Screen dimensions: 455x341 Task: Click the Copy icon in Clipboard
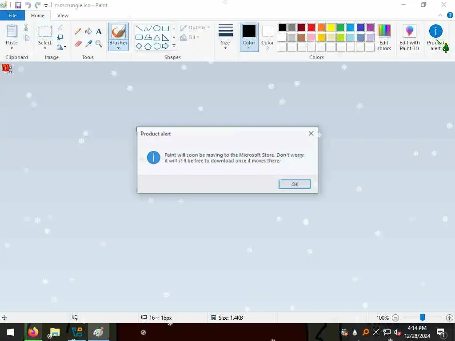point(26,37)
